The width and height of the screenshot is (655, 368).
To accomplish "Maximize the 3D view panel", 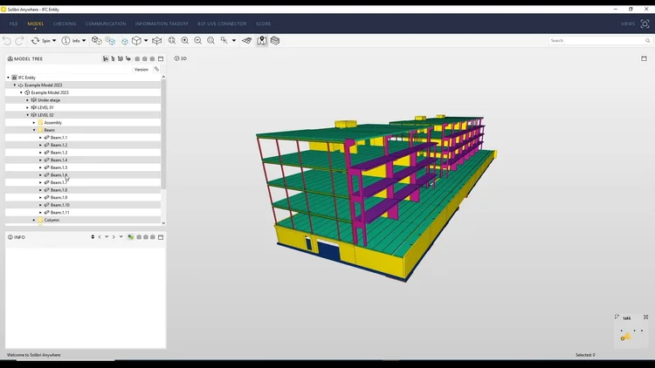I will pos(644,58).
